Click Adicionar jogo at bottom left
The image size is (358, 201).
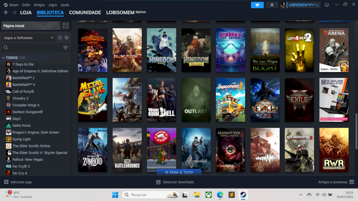click(x=18, y=182)
